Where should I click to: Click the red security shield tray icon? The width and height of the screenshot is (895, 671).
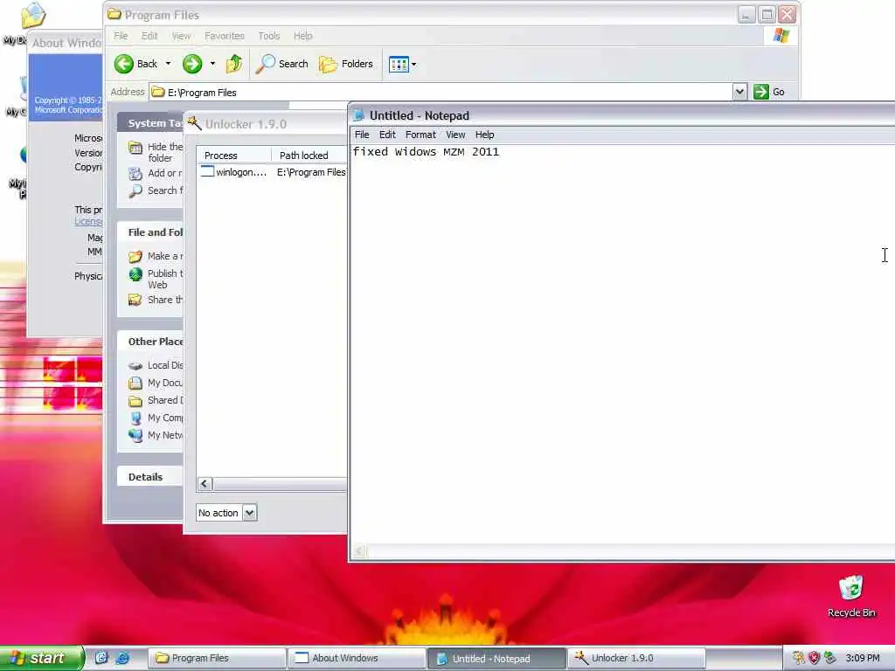click(814, 658)
